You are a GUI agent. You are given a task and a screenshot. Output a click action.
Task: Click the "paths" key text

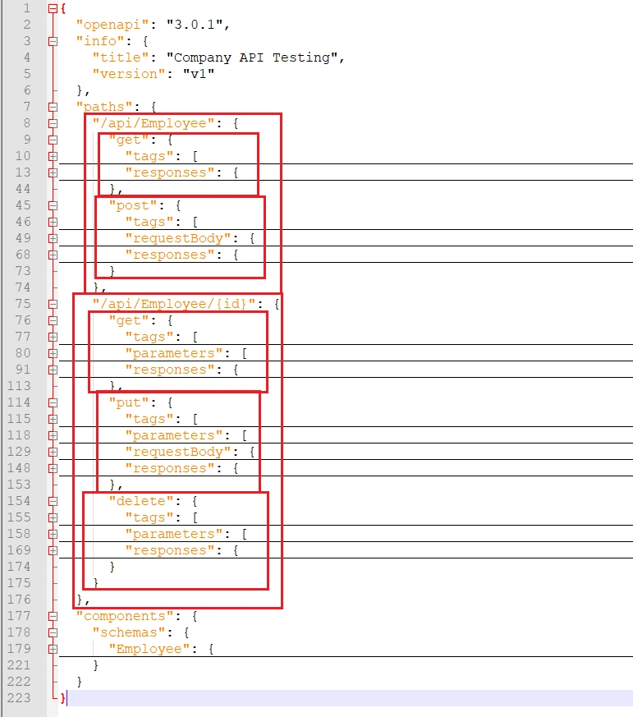point(104,107)
